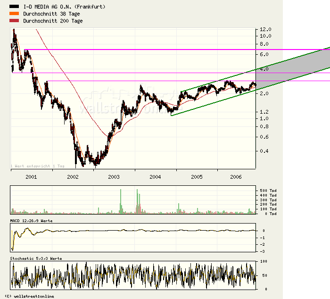
Task: Click the Stochastic 5,3,3 Werte indicator label
Action: point(36,258)
